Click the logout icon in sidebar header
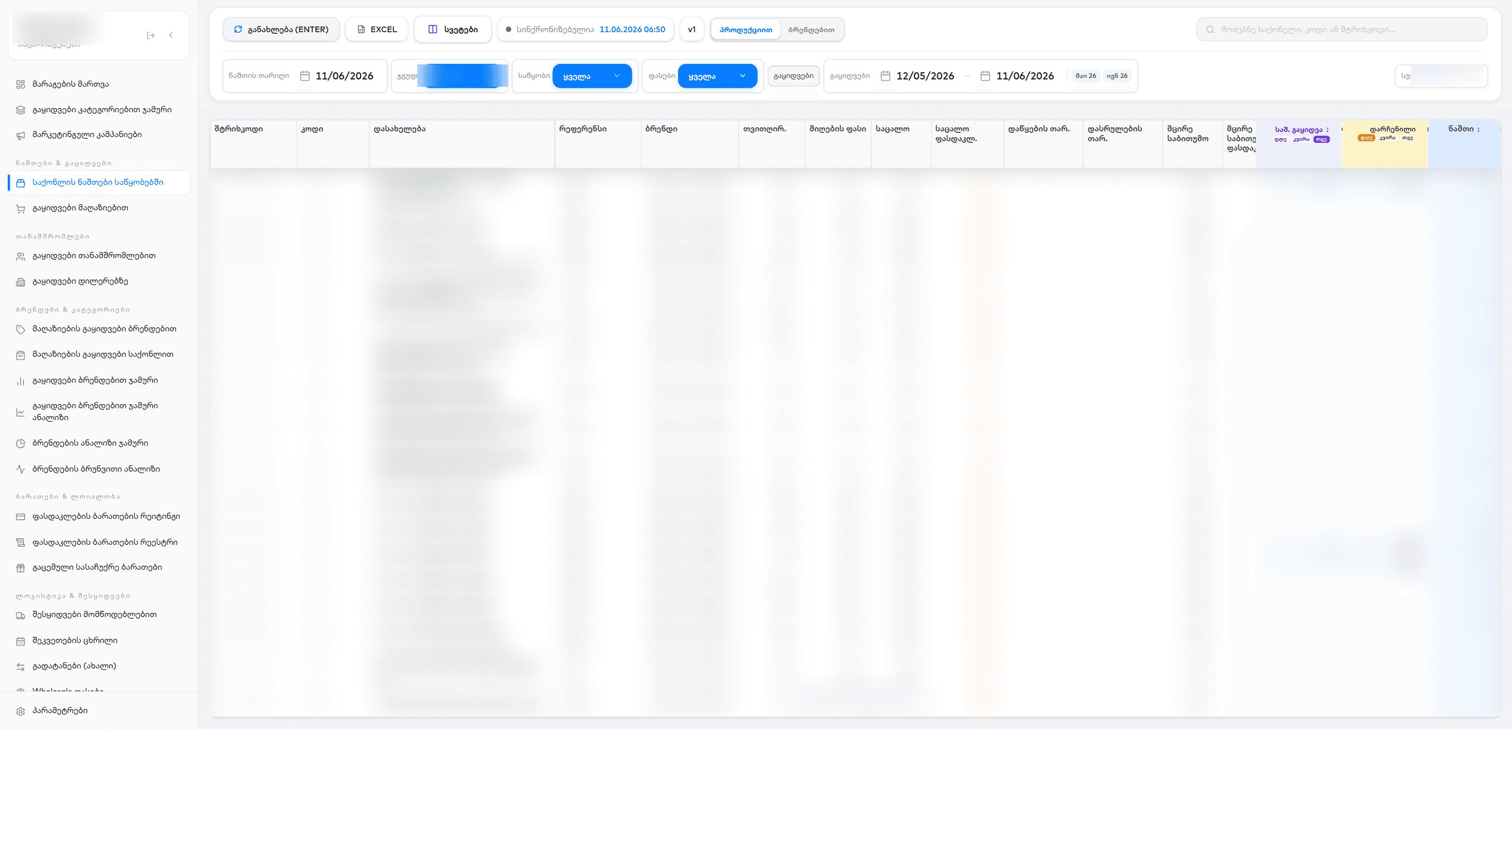Image resolution: width=1512 pixels, height=857 pixels. (151, 35)
